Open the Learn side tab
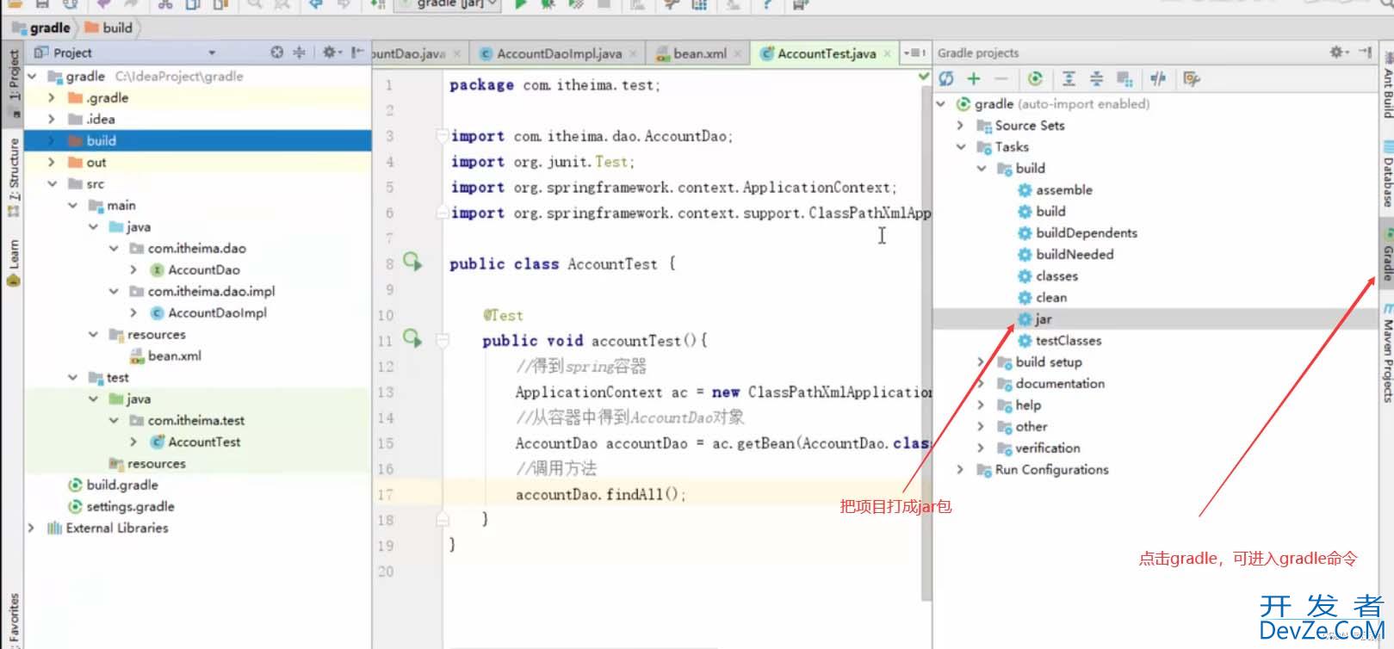The height and width of the screenshot is (649, 1394). (x=13, y=263)
